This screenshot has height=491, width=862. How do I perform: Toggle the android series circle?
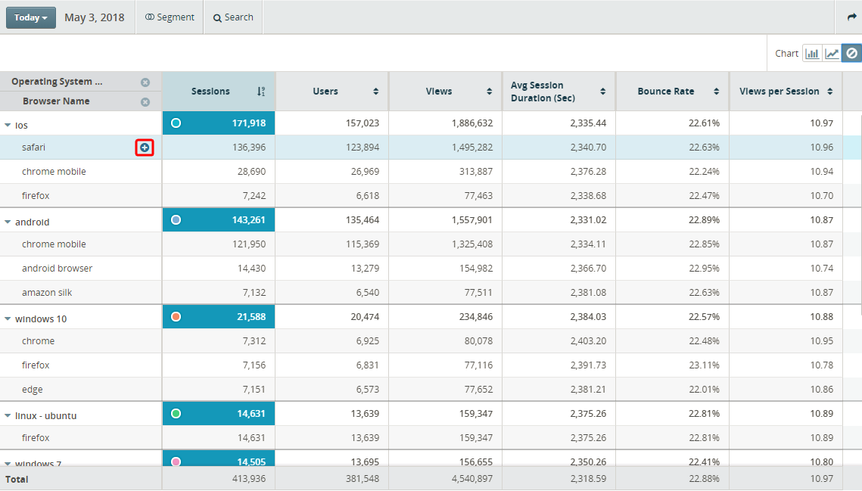(176, 220)
